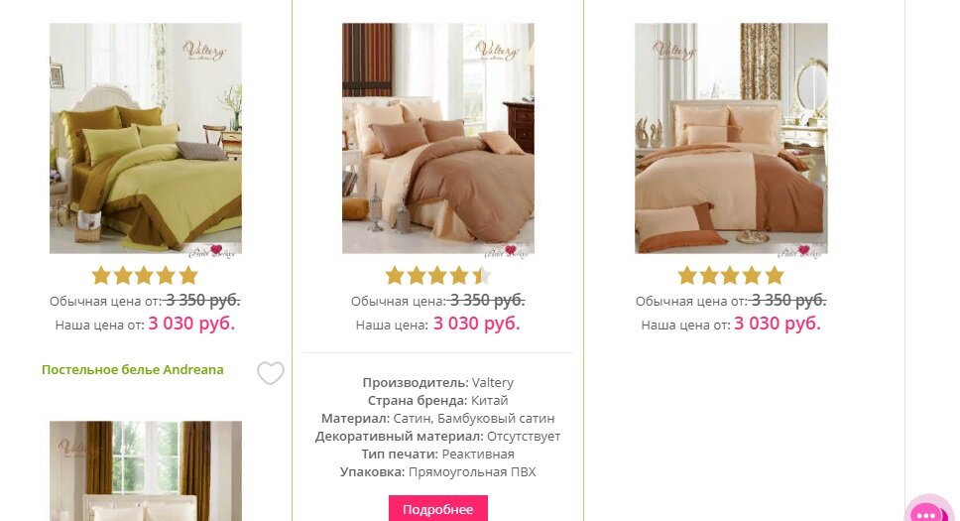This screenshot has height=521, width=960.
Task: Click five-star rating under peach bedding
Action: 731,276
